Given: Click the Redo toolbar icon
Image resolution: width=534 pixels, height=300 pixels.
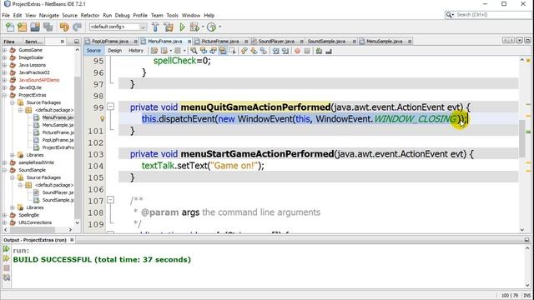Looking at the screenshot, I should click(x=78, y=27).
